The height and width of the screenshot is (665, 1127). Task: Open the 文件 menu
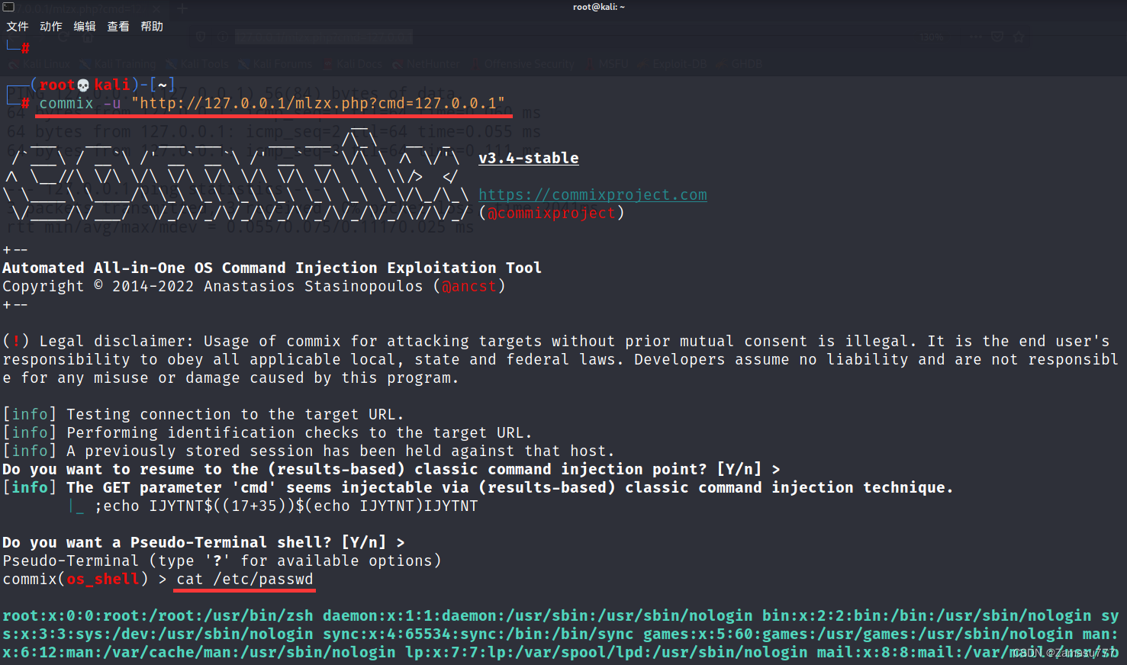point(18,26)
